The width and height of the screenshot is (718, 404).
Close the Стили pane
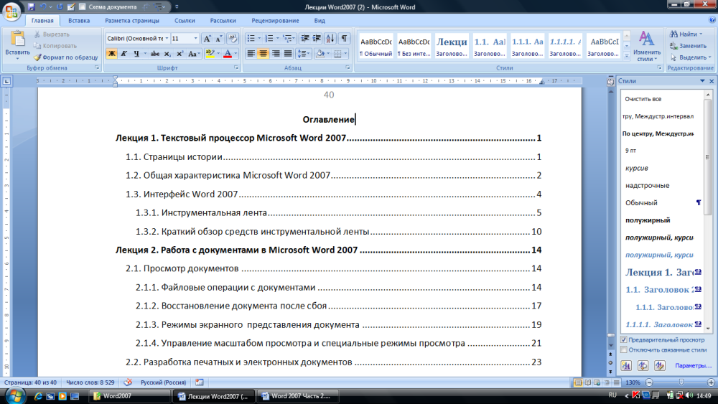[712, 81]
